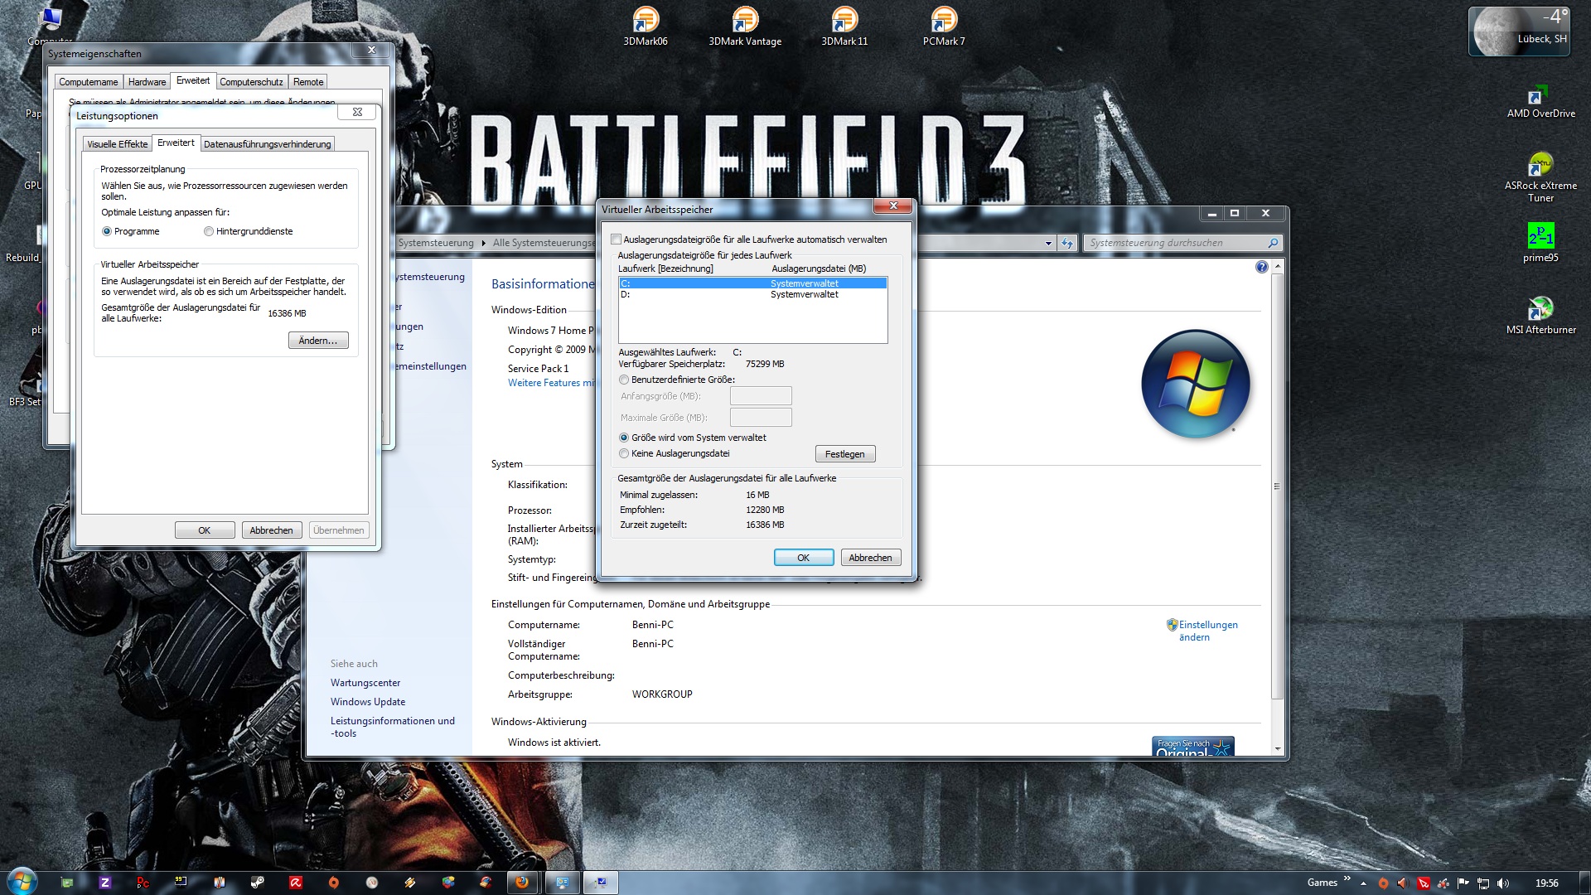Screen dimensions: 1591x895
Task: Click the Games toolbar label
Action: click(1323, 883)
